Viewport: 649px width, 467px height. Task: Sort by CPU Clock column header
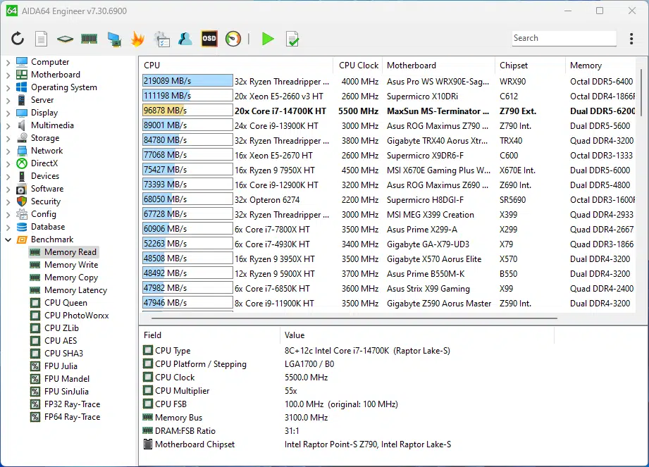tap(358, 66)
